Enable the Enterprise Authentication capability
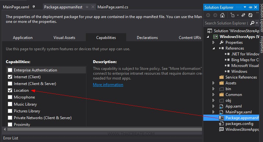Screen dimensions: 263x142 10,70
